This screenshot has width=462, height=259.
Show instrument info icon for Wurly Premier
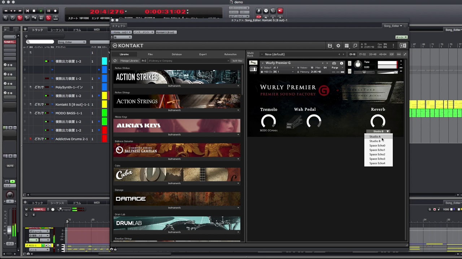[341, 63]
